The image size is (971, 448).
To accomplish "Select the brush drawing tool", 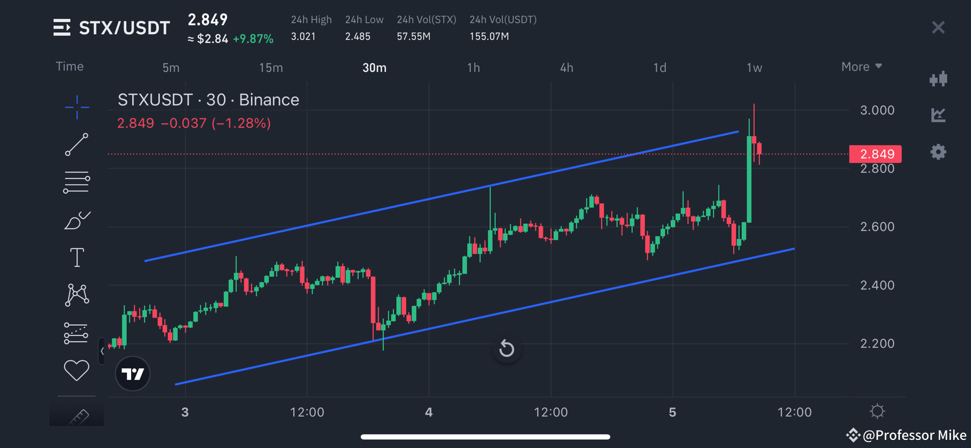I will tap(76, 220).
